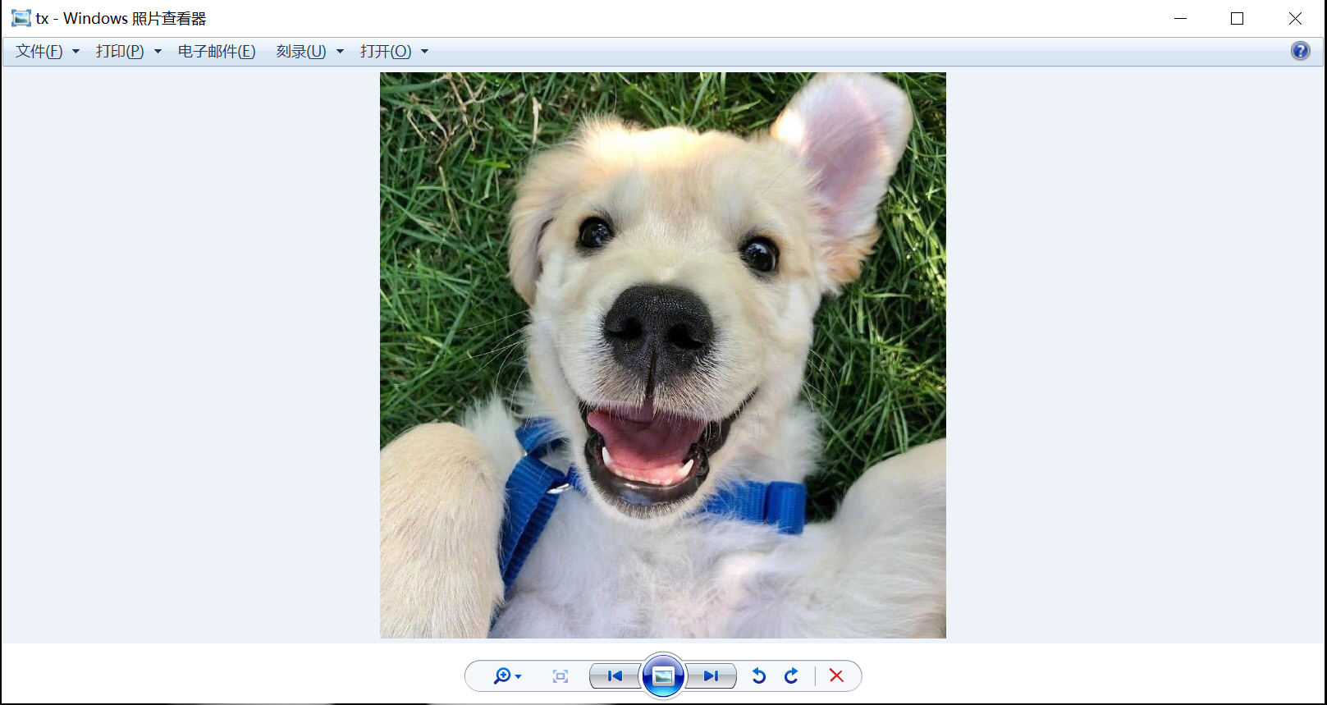Start the slide show
1327x705 pixels.
point(663,676)
